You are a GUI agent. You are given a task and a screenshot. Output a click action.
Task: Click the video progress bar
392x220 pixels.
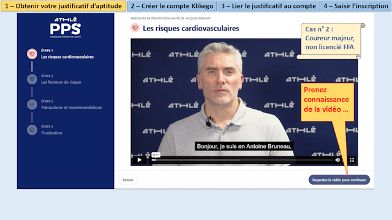pyautogui.click(x=242, y=160)
